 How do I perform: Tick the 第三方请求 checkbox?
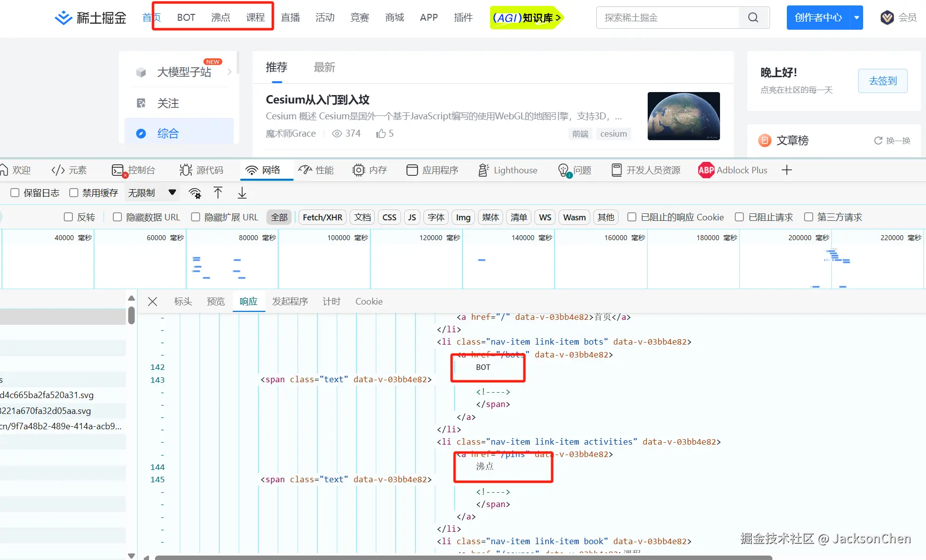(x=809, y=217)
